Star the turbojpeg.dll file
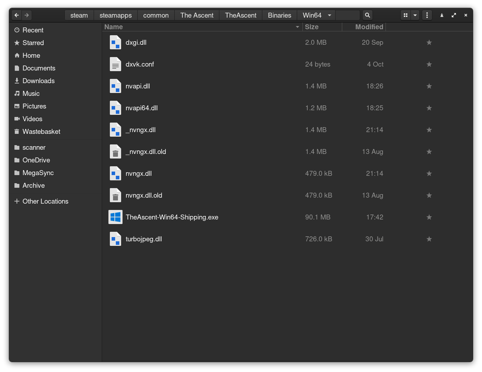Image resolution: width=482 pixels, height=372 pixels. [x=429, y=239]
